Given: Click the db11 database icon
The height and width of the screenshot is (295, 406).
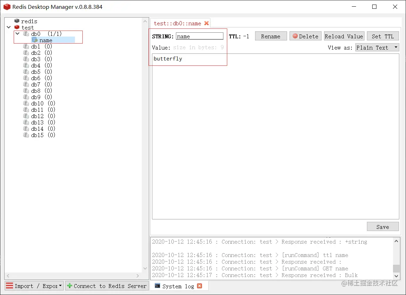Looking at the screenshot, I should click(26, 110).
